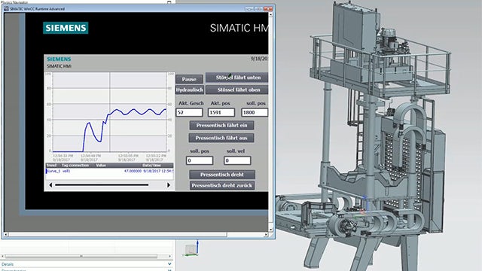Click Pressentisch fährt ein button
Screen dimensions: 482x271
(x=221, y=126)
